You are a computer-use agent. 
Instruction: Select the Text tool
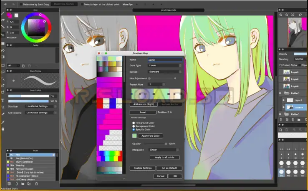tap(3, 101)
